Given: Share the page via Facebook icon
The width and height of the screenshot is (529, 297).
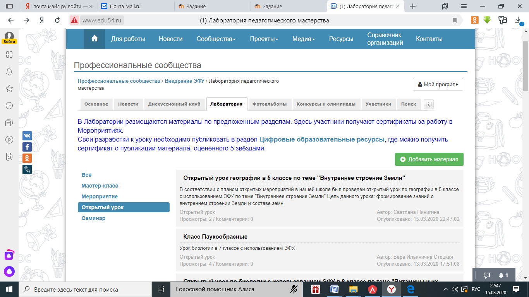Looking at the screenshot, I should click(27, 147).
